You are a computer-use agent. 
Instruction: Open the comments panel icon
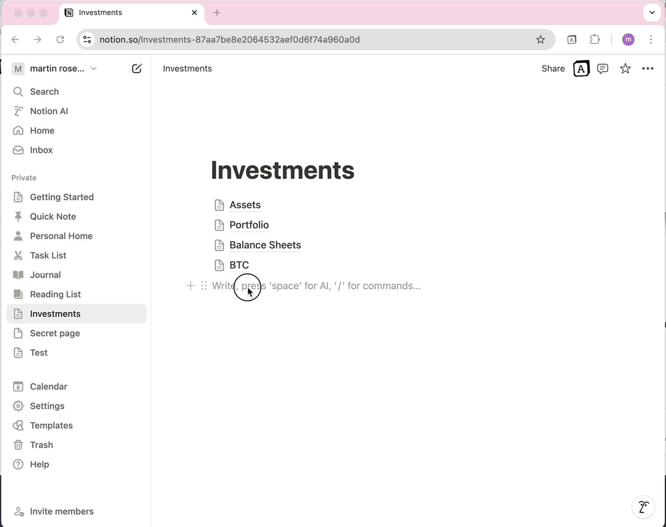[x=603, y=68]
